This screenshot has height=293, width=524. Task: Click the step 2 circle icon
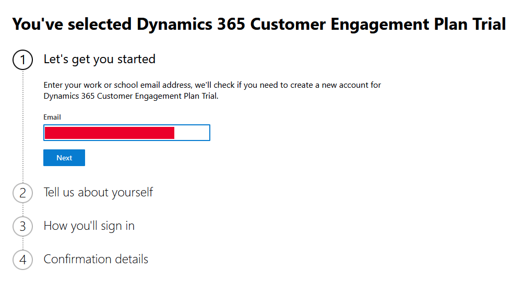coord(22,193)
